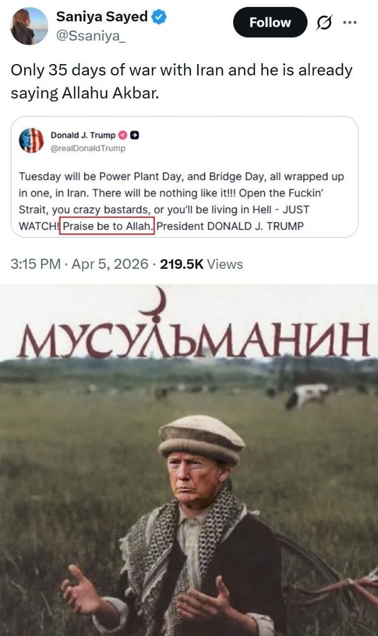Open the @realDonaldTrump handle
The width and height of the screenshot is (378, 636).
click(88, 148)
